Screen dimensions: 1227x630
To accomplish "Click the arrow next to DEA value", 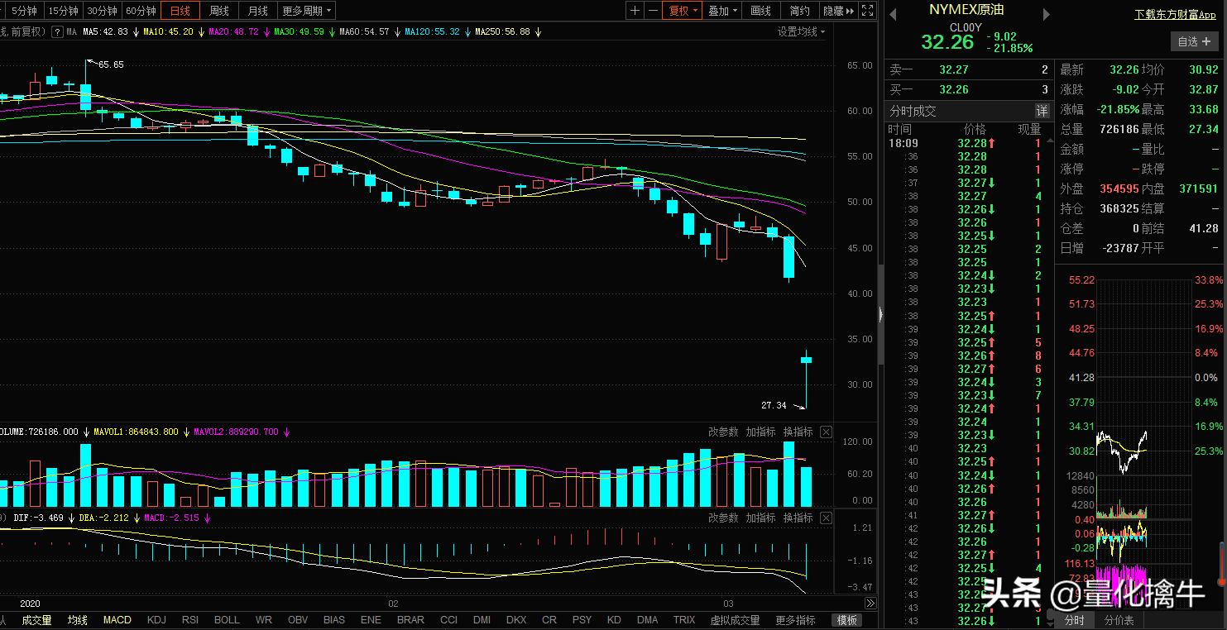I will tap(136, 518).
